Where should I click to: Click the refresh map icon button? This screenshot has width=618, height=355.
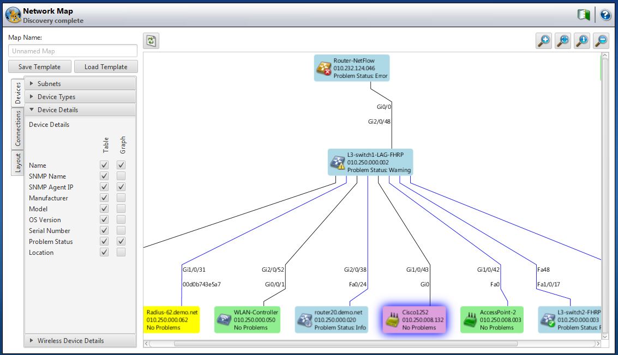[152, 41]
